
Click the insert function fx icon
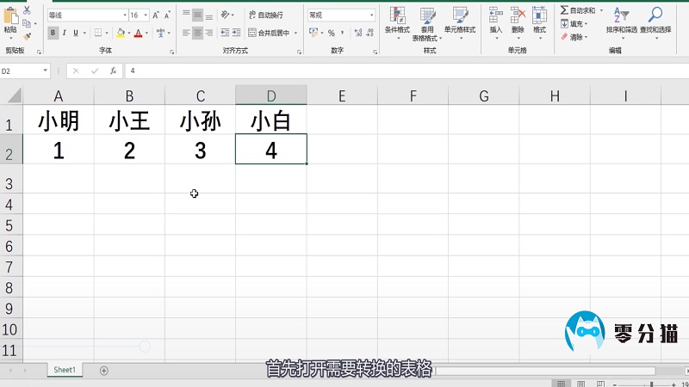coord(112,71)
